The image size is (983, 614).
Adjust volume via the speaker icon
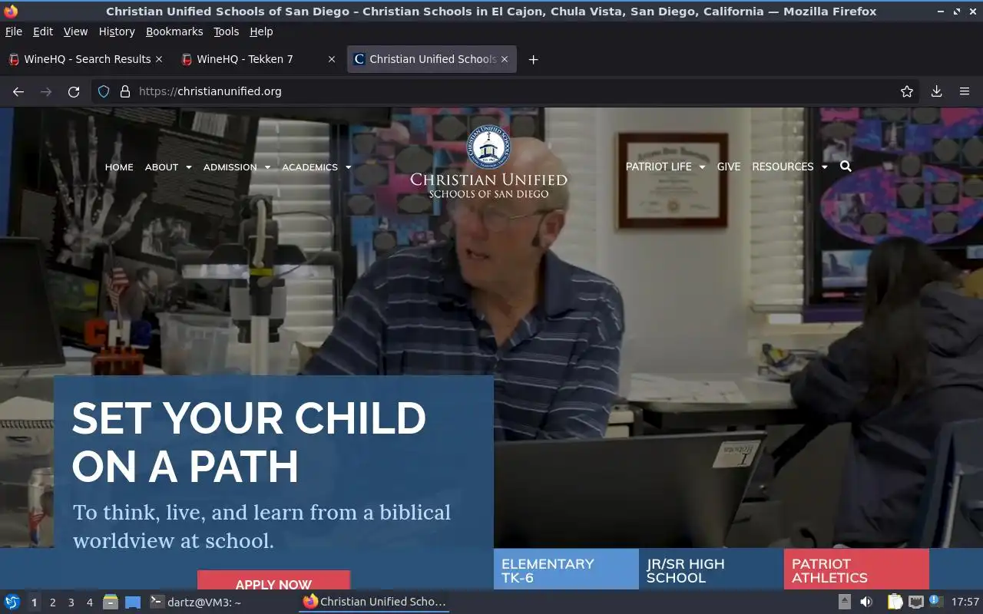[x=866, y=602]
